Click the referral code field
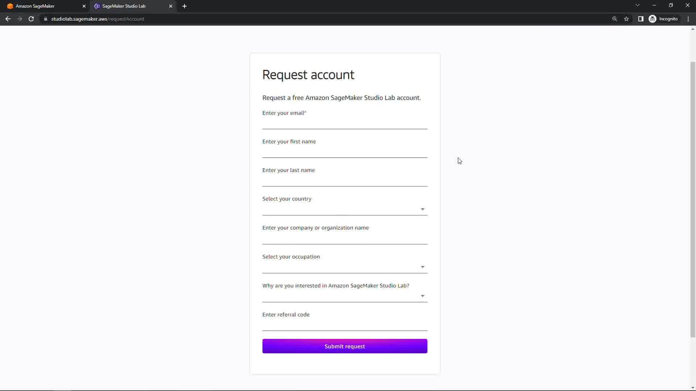The width and height of the screenshot is (696, 391). 344,325
